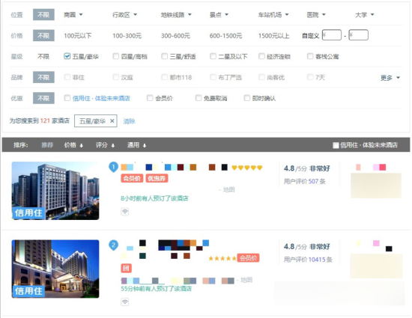Open the 商圈 location dropdown
Screen dimensions: 412x318
(73, 15)
